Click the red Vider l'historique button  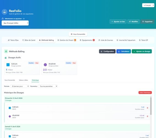click(x=145, y=92)
